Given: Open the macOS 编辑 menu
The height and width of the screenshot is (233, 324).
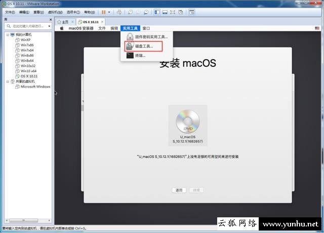Looking at the screenshot, I should 114,28.
